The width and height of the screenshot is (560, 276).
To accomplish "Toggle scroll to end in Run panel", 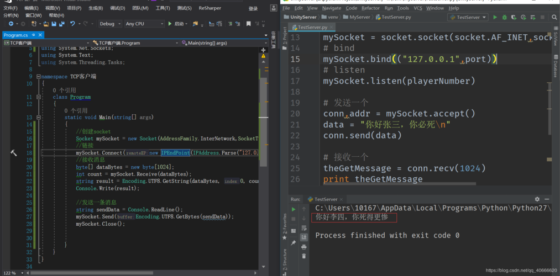I will click(304, 237).
